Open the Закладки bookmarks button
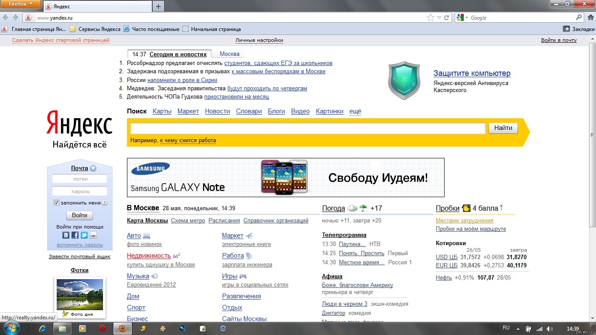The height and width of the screenshot is (335, 596). coord(579,29)
